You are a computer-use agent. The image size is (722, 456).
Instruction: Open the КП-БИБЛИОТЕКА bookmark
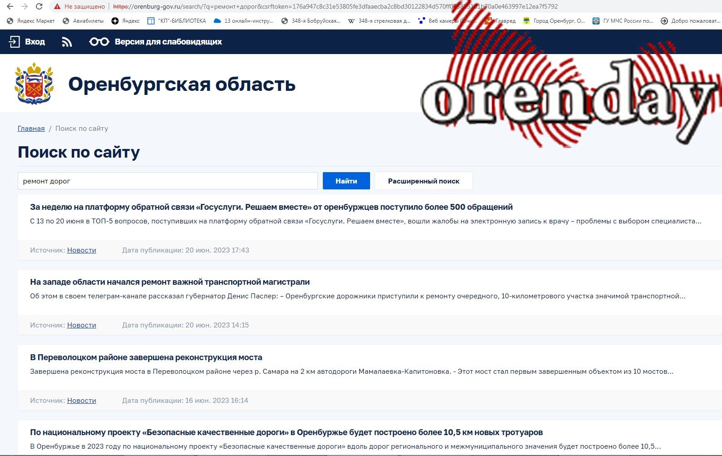177,21
